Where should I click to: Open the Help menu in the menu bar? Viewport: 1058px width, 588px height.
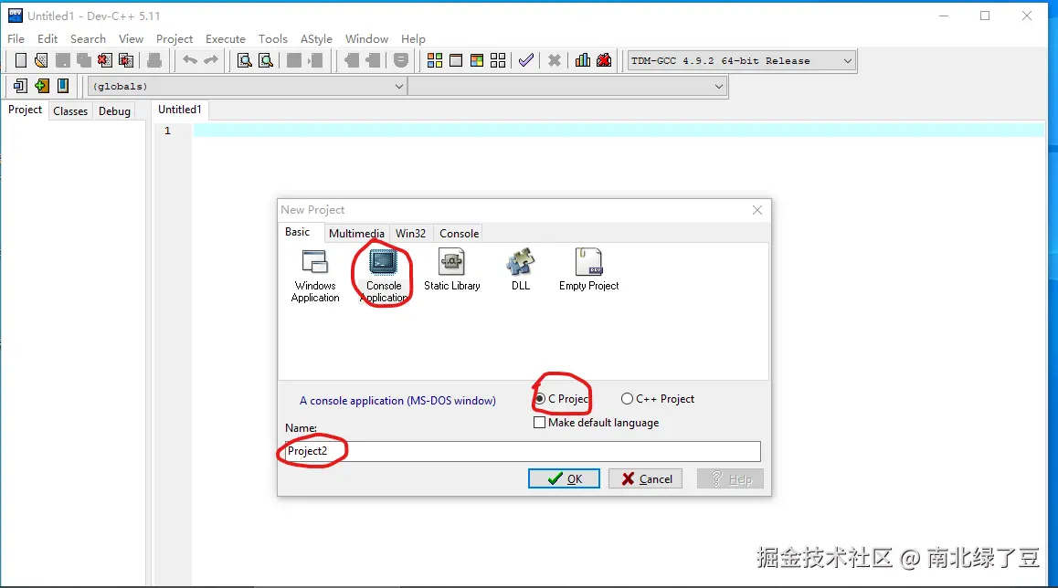(413, 39)
